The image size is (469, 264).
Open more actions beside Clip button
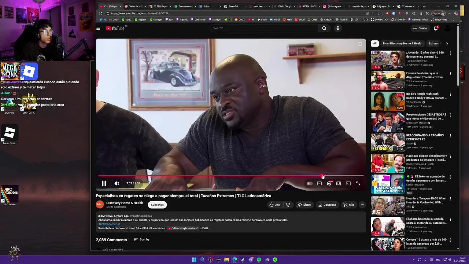(x=362, y=205)
